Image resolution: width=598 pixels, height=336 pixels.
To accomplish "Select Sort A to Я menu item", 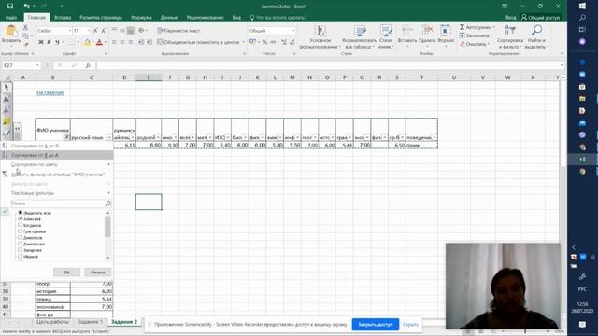I will tap(57, 146).
